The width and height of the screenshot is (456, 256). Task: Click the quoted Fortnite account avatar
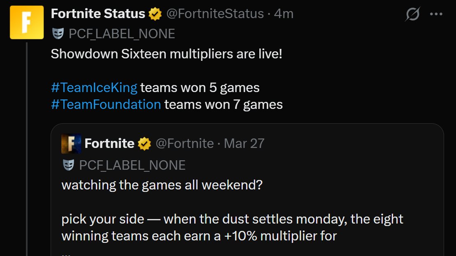pos(71,143)
